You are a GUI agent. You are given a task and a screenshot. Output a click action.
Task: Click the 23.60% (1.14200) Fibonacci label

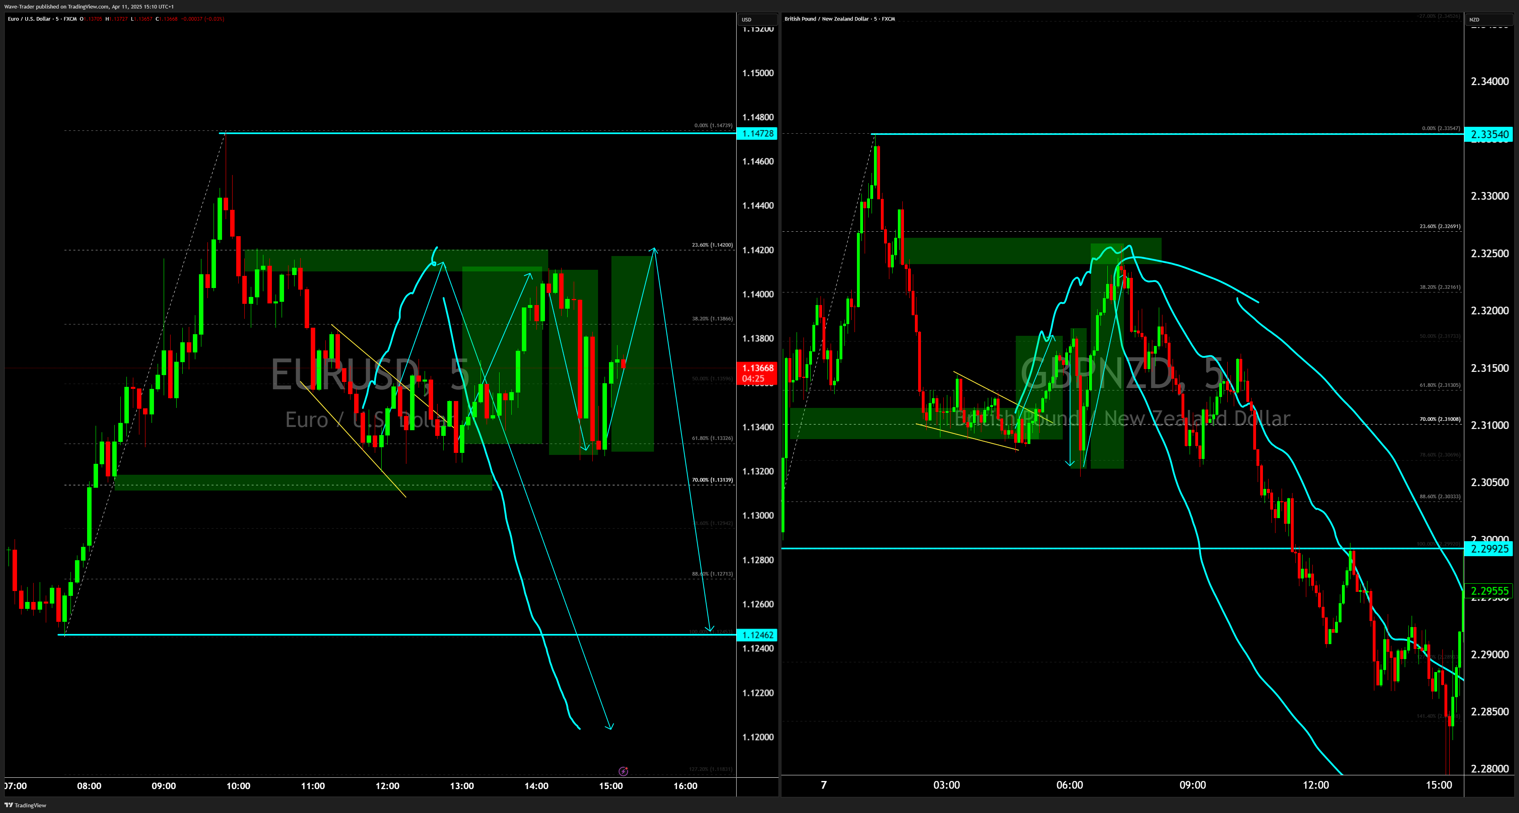[712, 245]
